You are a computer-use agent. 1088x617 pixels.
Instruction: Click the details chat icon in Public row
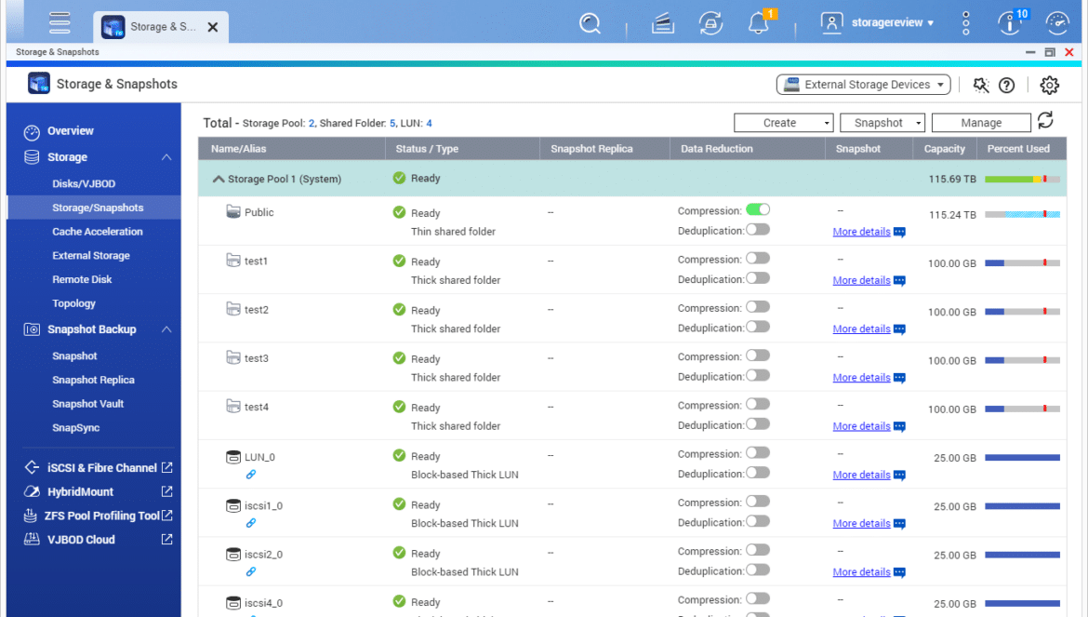point(899,232)
